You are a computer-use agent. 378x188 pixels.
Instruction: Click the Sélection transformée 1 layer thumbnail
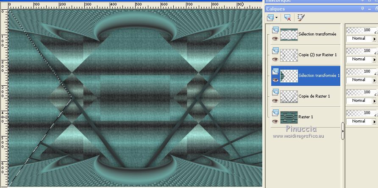[289, 76]
